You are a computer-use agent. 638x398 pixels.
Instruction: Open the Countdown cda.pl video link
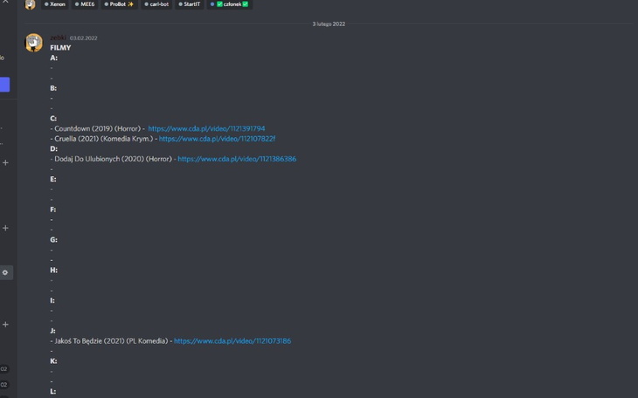point(206,128)
